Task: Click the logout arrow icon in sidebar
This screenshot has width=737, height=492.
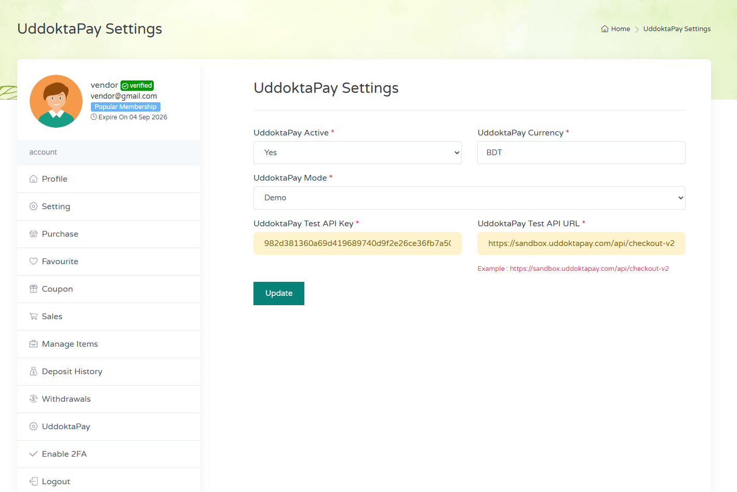Action: (x=33, y=481)
